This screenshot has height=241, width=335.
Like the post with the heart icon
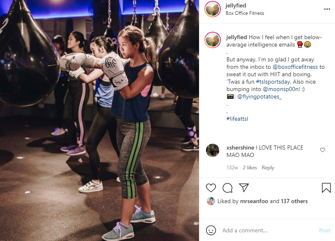tap(211, 188)
